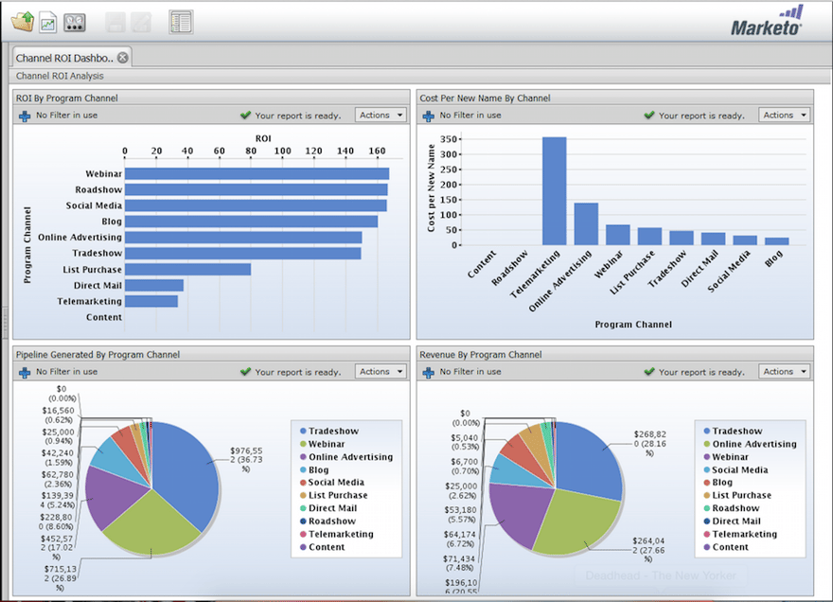Image resolution: width=833 pixels, height=602 pixels.
Task: Click Webinar green legend dot in Pipeline chart
Action: [x=303, y=444]
